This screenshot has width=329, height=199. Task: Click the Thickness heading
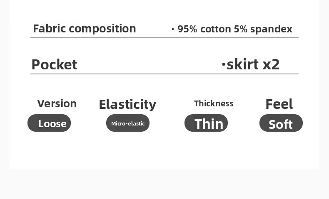pyautogui.click(x=214, y=103)
